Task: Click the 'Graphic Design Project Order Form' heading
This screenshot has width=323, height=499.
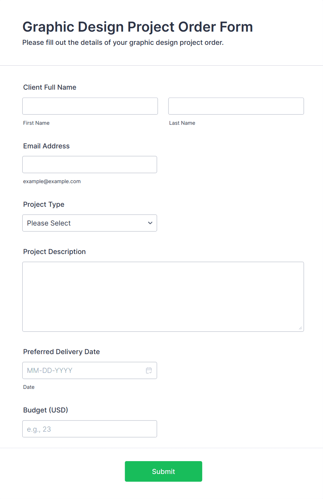Action: point(138,27)
